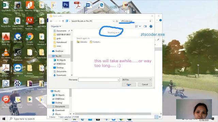Select Desktop in the dialog navigation pane
The width and height of the screenshot is (218, 122).
click(x=59, y=68)
